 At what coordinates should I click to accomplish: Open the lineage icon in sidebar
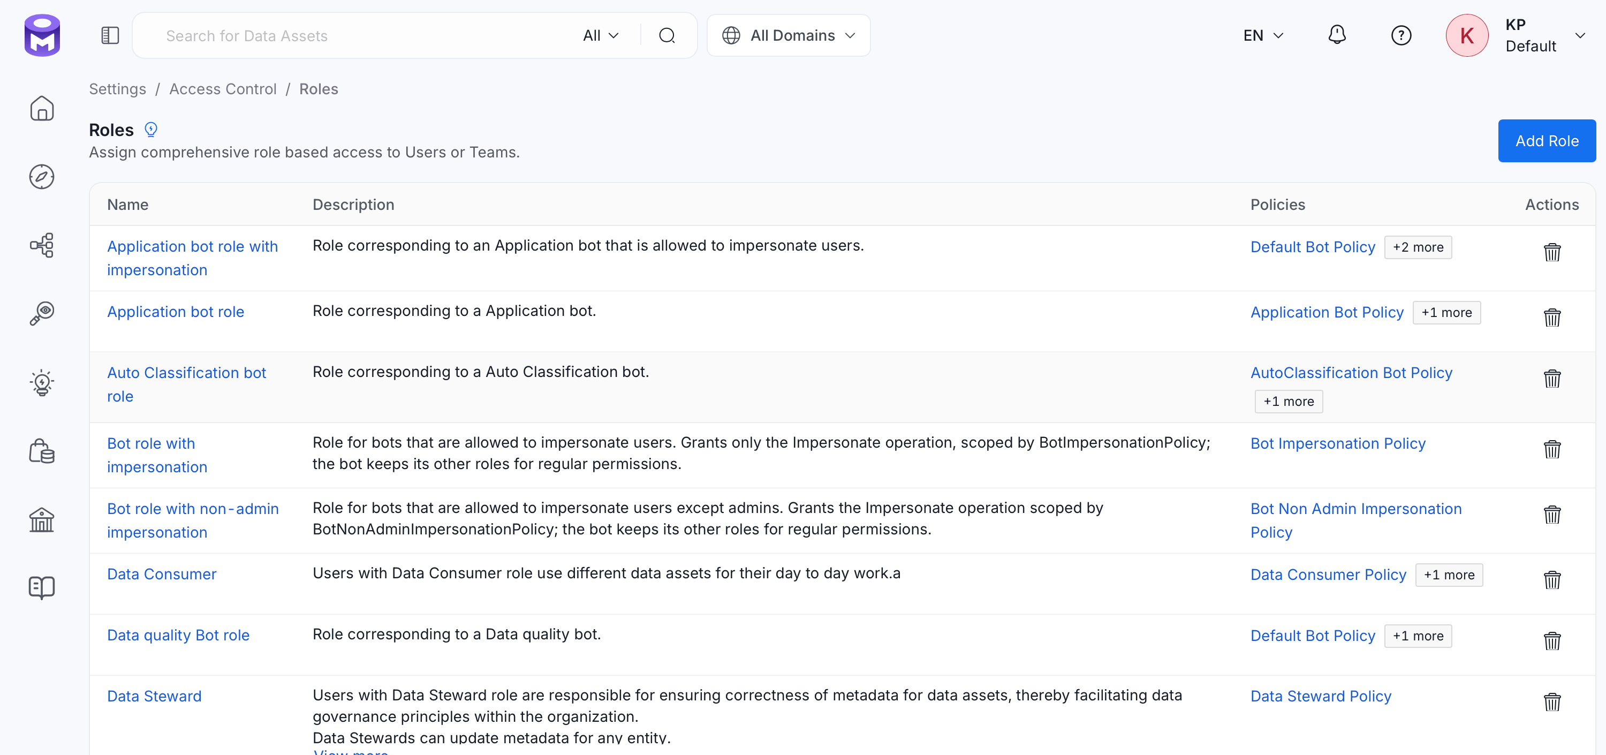[x=42, y=246]
